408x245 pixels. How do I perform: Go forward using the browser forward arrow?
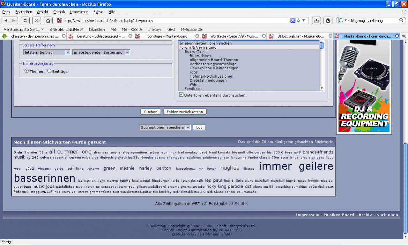click(x=14, y=21)
